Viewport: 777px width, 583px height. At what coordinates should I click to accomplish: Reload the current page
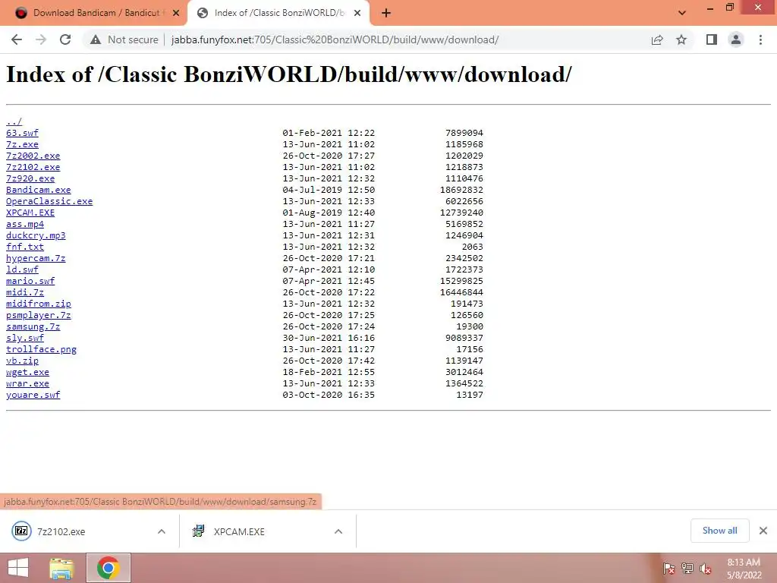point(65,39)
